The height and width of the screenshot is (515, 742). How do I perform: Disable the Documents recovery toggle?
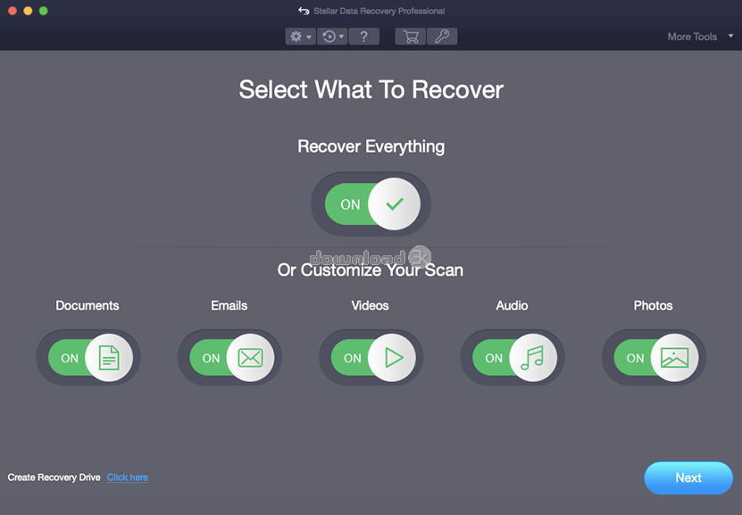tap(90, 358)
